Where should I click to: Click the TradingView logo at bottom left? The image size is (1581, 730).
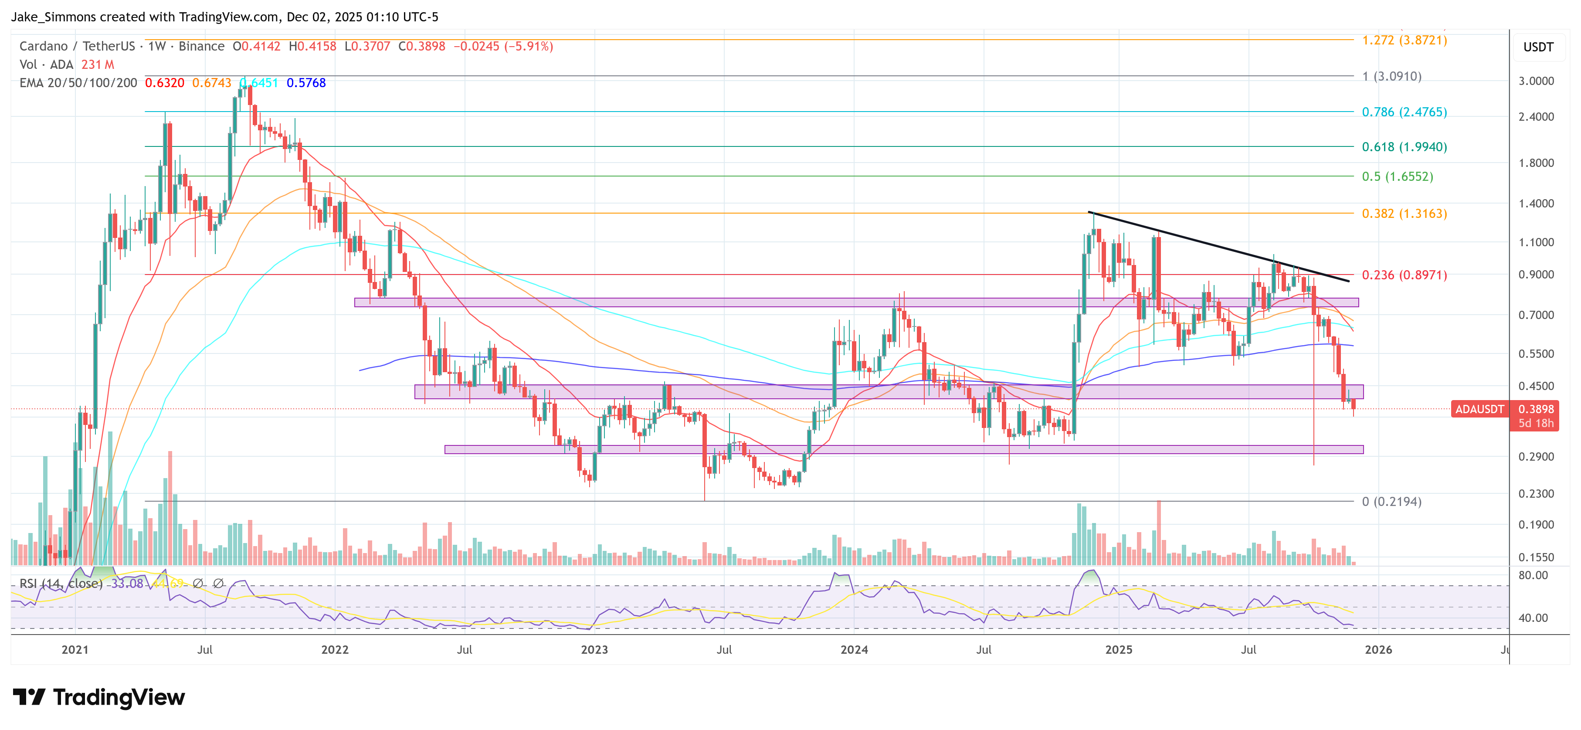click(x=99, y=697)
